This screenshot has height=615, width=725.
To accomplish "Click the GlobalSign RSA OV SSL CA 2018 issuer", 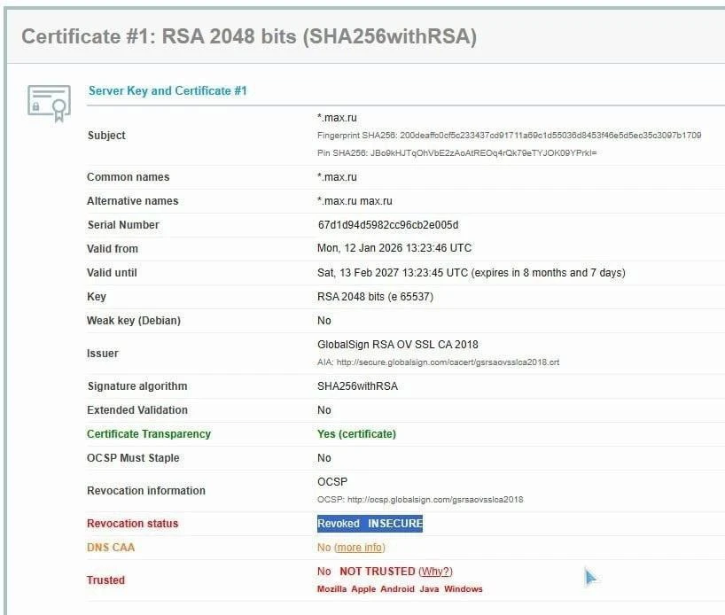I will point(398,345).
